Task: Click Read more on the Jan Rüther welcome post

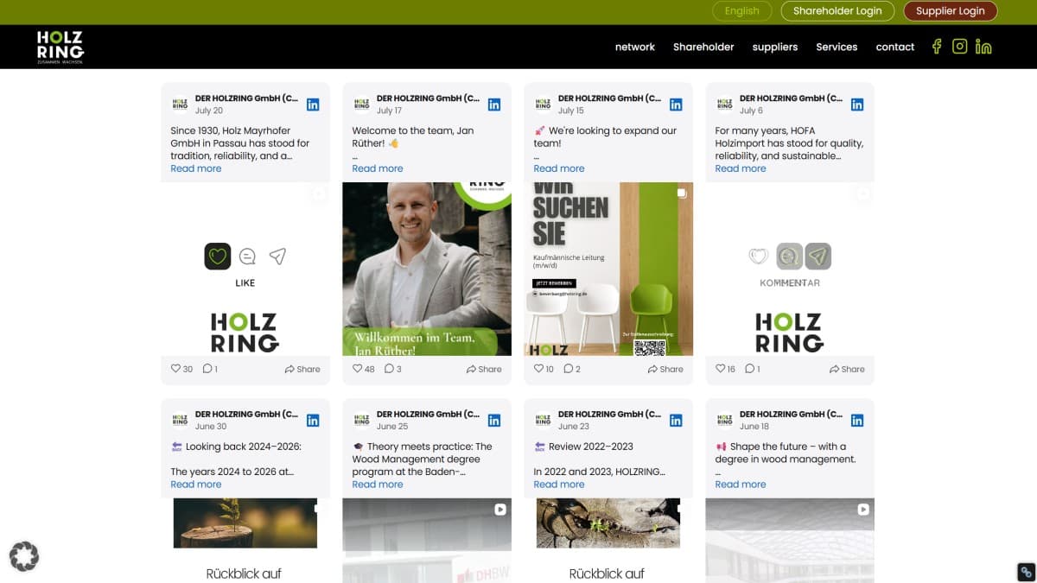Action: (378, 168)
